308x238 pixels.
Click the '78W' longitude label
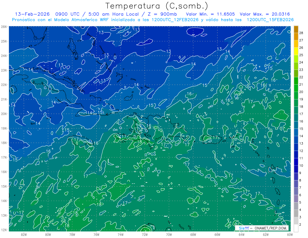(x=72, y=234)
